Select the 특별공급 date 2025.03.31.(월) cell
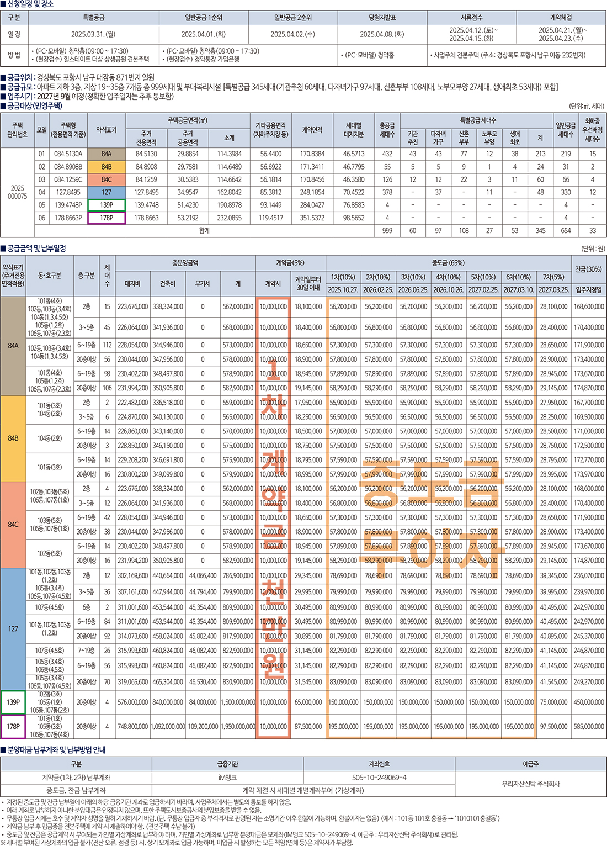Screen dimensions: 607x846 [93, 34]
